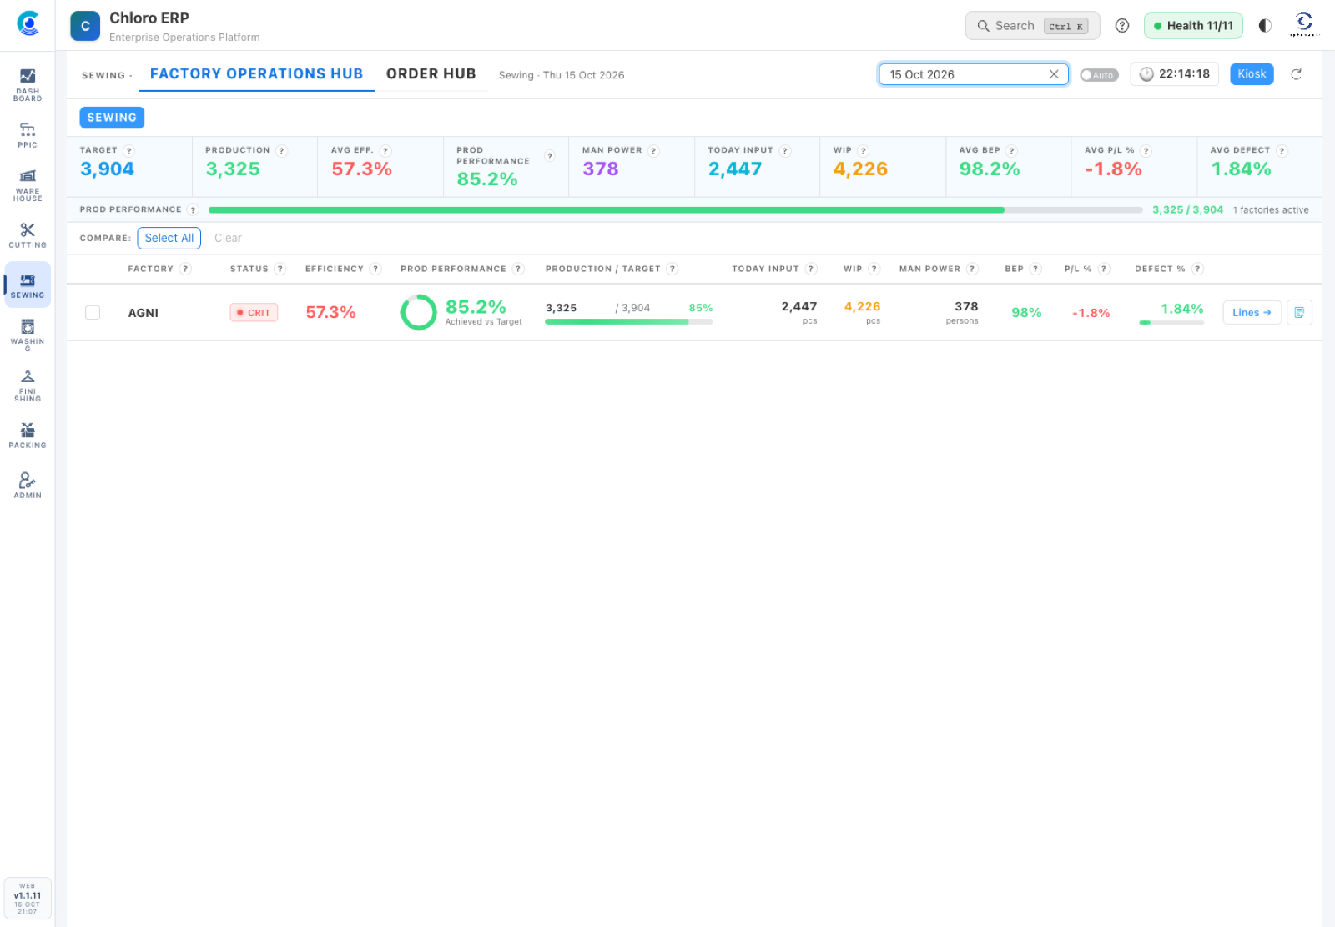Clear the date field with X
The height and width of the screenshot is (927, 1335).
(1054, 74)
